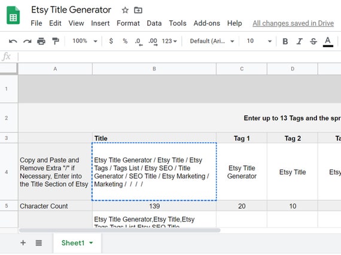Open the Help menu
The height and width of the screenshot is (255, 341).
pos(235,23)
